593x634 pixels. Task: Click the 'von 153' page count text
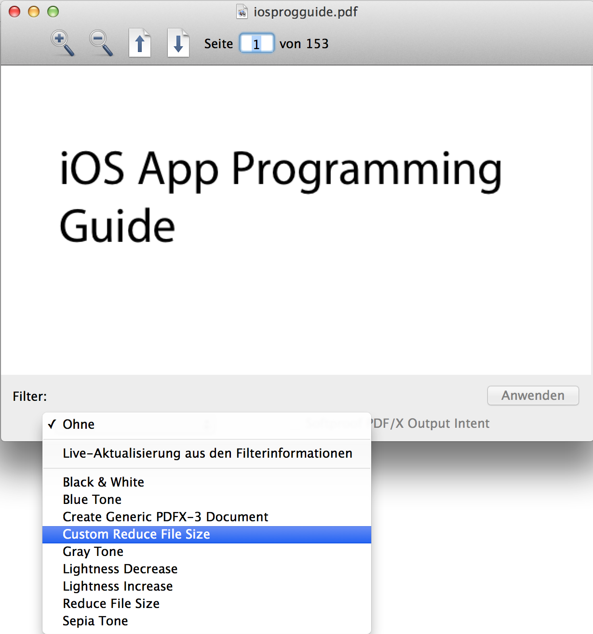pyautogui.click(x=304, y=44)
